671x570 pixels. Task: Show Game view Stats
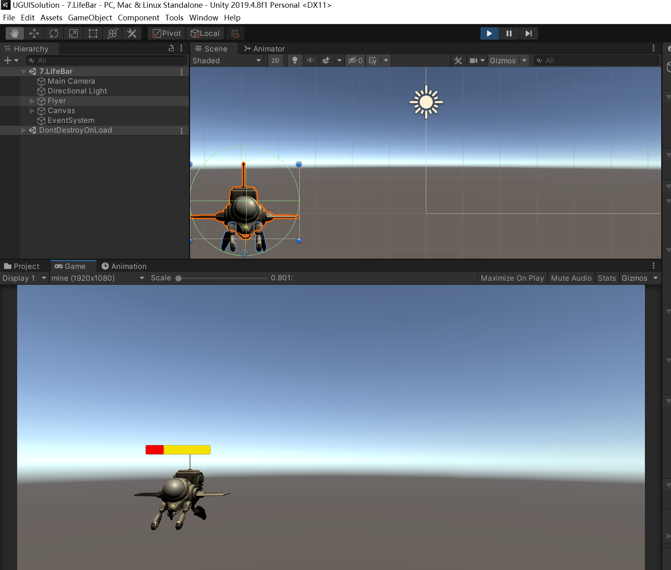pos(607,278)
